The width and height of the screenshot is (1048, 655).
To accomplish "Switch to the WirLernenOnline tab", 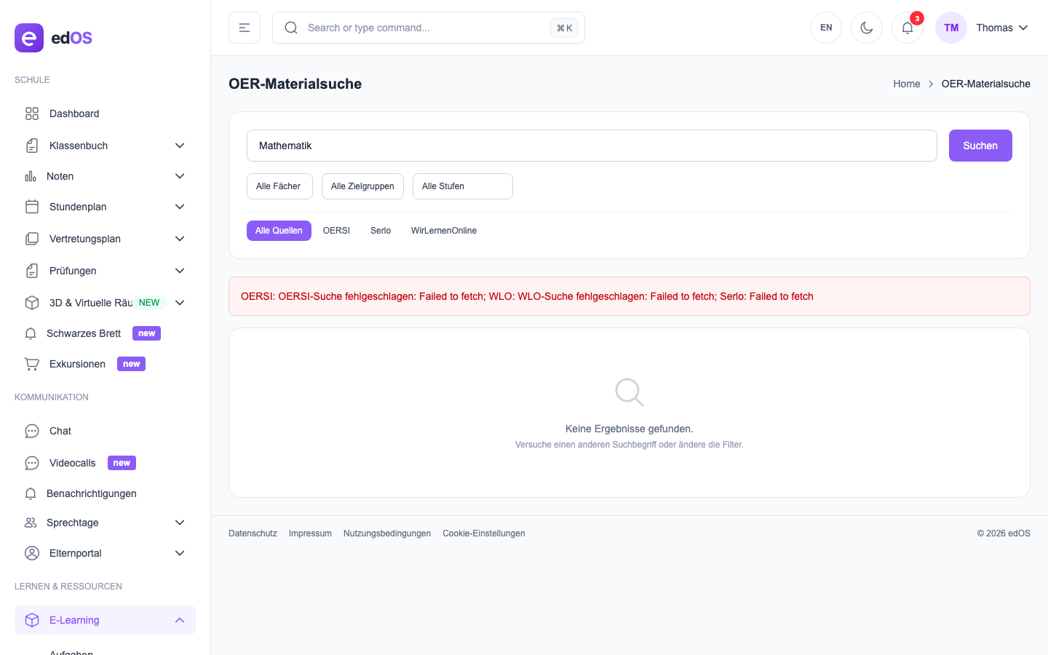I will 443,231.
